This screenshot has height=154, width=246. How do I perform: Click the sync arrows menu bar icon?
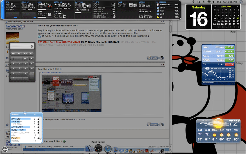pos(199,2)
